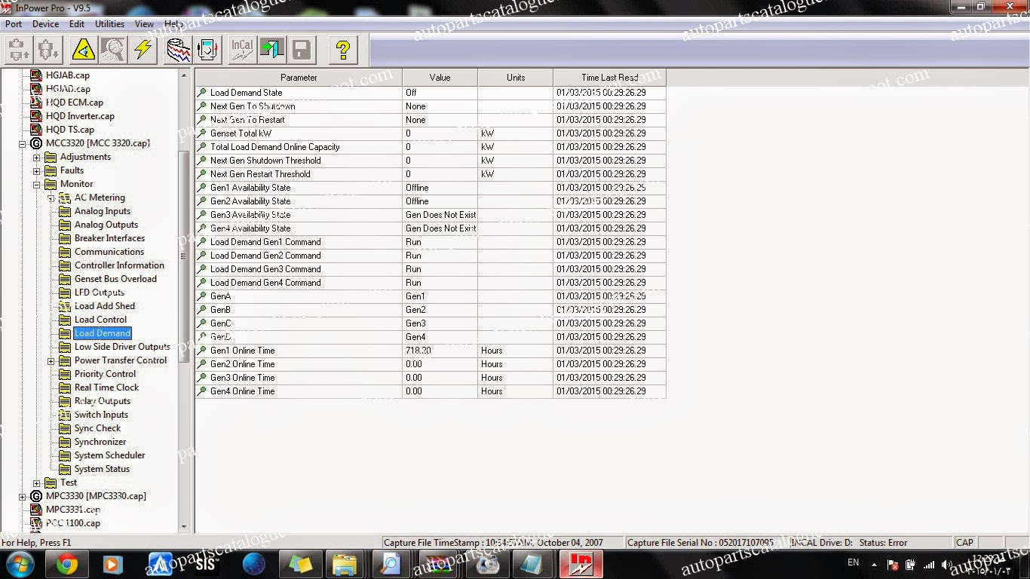1030x579 pixels.
Task: Click the lightning bolt toolbar icon
Action: 143,50
